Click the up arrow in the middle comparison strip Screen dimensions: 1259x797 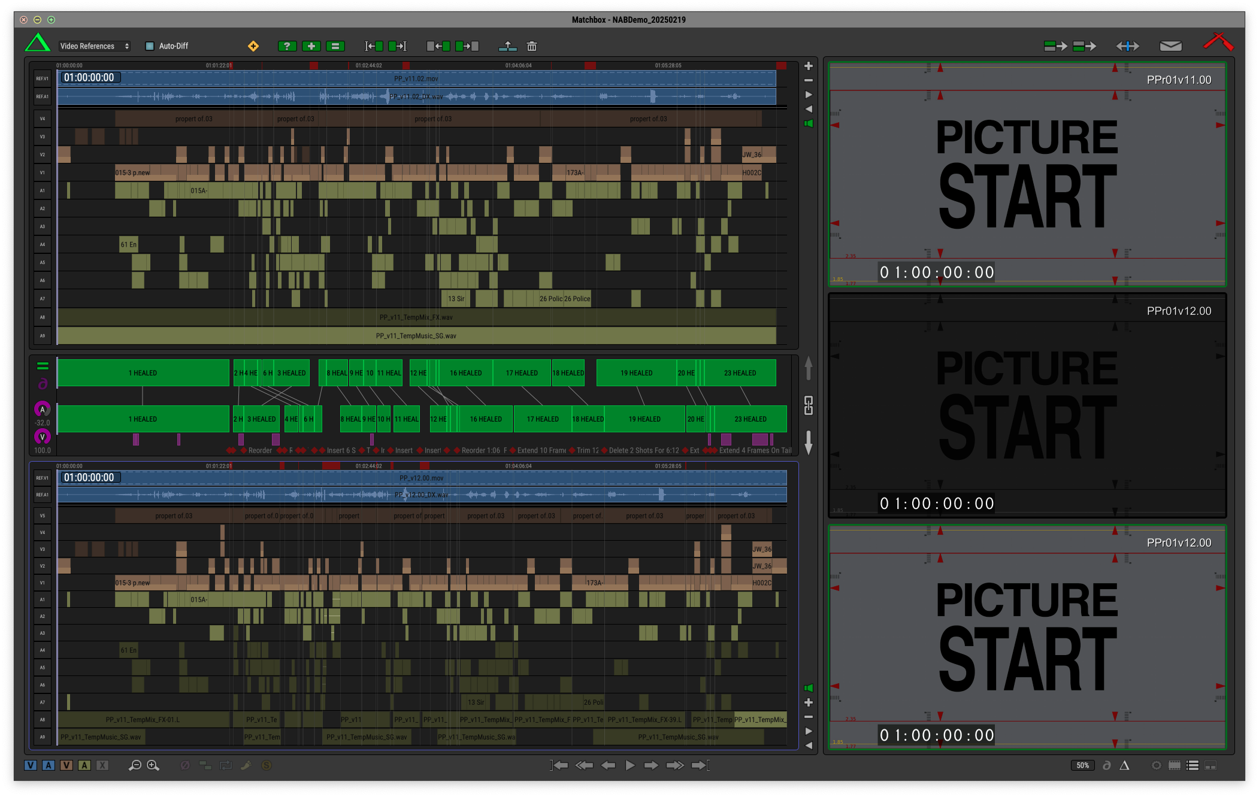click(x=809, y=368)
